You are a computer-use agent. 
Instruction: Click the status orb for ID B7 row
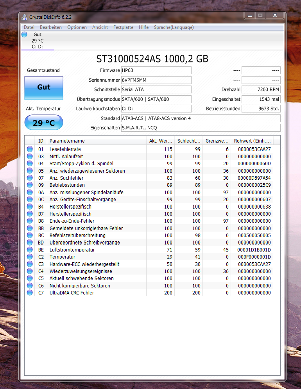point(30,214)
